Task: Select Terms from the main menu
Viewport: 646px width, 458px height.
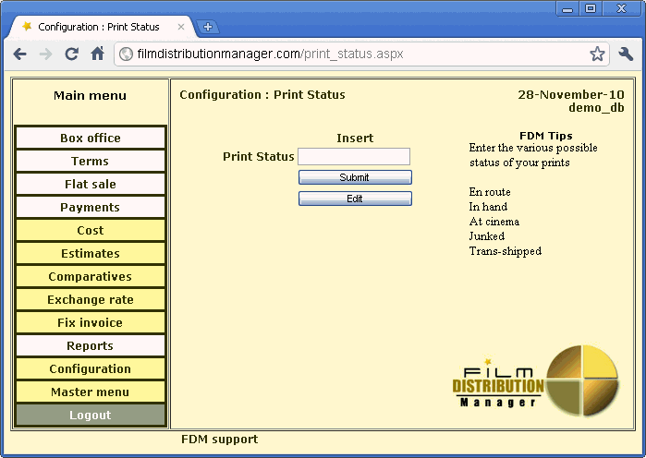Action: [x=91, y=162]
